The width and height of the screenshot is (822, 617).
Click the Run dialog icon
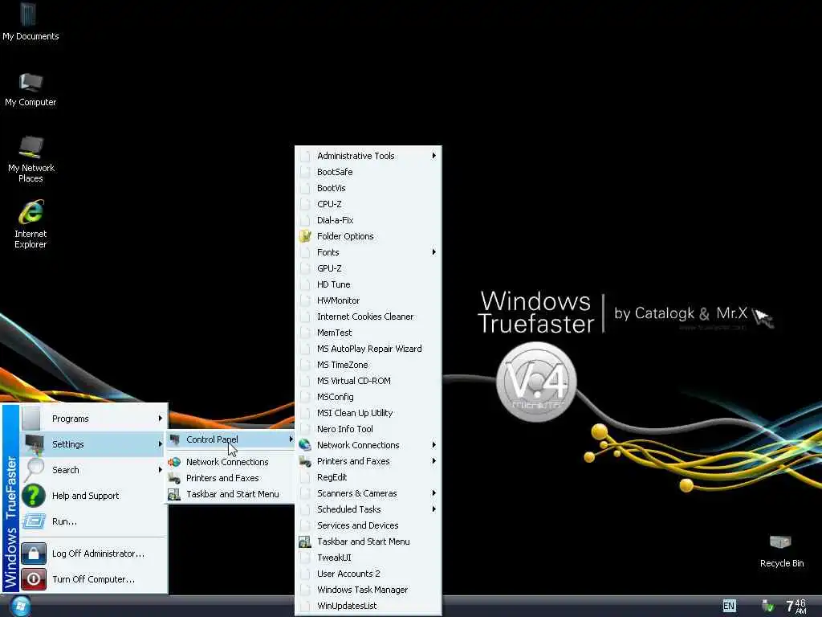point(34,521)
